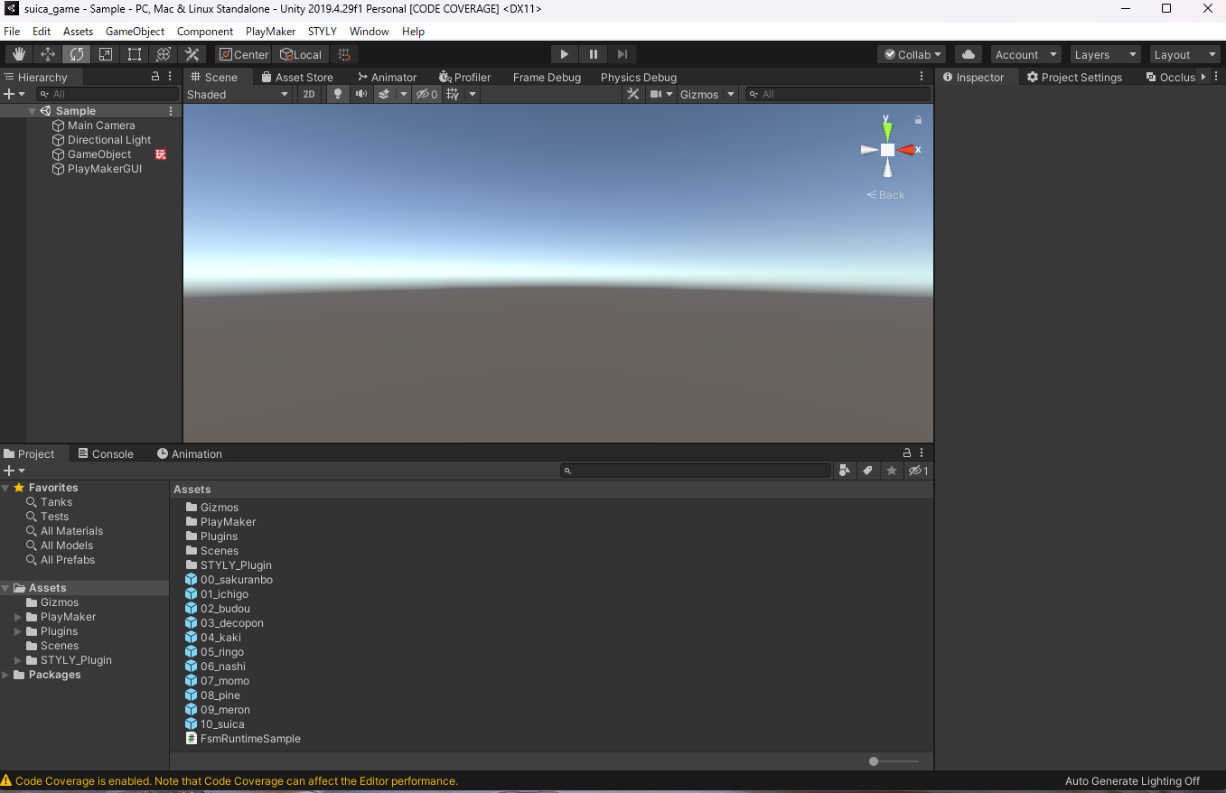Viewport: 1226px width, 793px height.
Task: Select the Scale tool
Action: point(106,54)
